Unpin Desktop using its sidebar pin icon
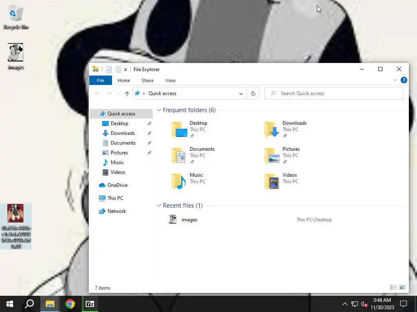 coord(149,123)
